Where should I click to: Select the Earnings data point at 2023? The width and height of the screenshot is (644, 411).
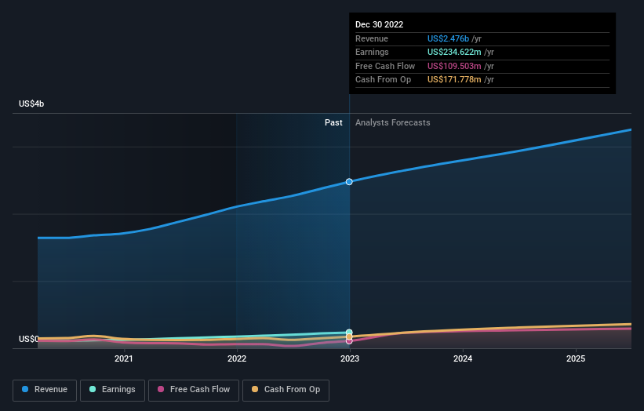point(349,332)
